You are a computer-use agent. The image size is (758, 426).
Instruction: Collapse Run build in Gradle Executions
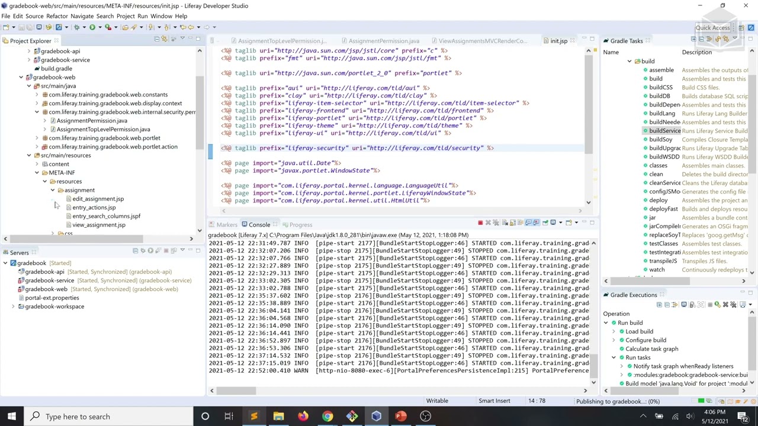click(605, 323)
